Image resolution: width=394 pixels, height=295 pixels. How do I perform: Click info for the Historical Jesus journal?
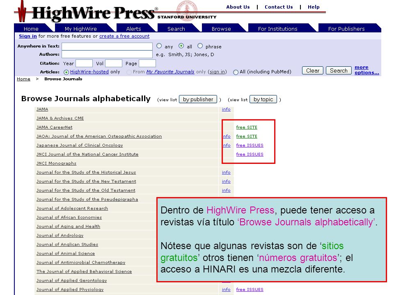(226, 172)
